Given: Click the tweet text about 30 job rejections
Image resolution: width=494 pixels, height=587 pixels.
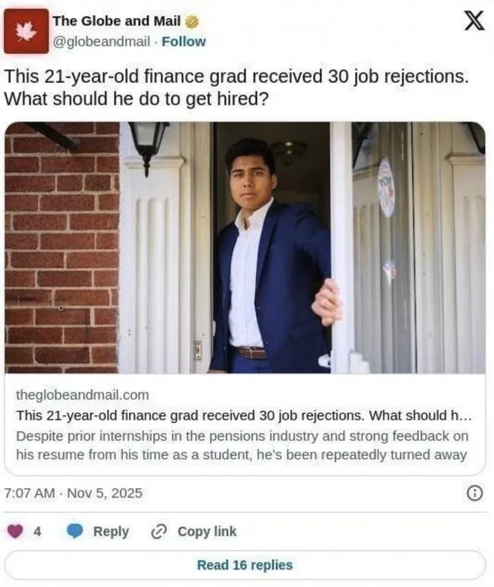Looking at the screenshot, I should coord(236,87).
